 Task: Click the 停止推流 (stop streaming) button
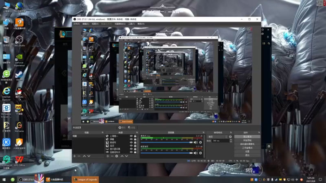pos(247,137)
